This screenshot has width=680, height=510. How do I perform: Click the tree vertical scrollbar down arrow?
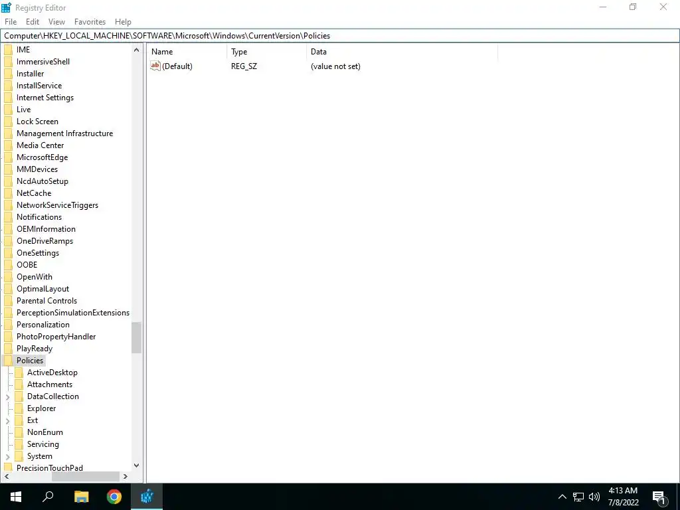click(x=136, y=466)
